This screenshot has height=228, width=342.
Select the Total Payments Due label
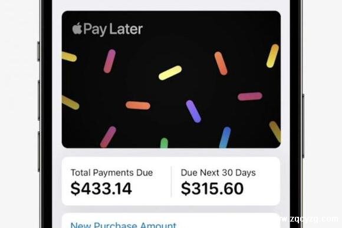coord(111,173)
